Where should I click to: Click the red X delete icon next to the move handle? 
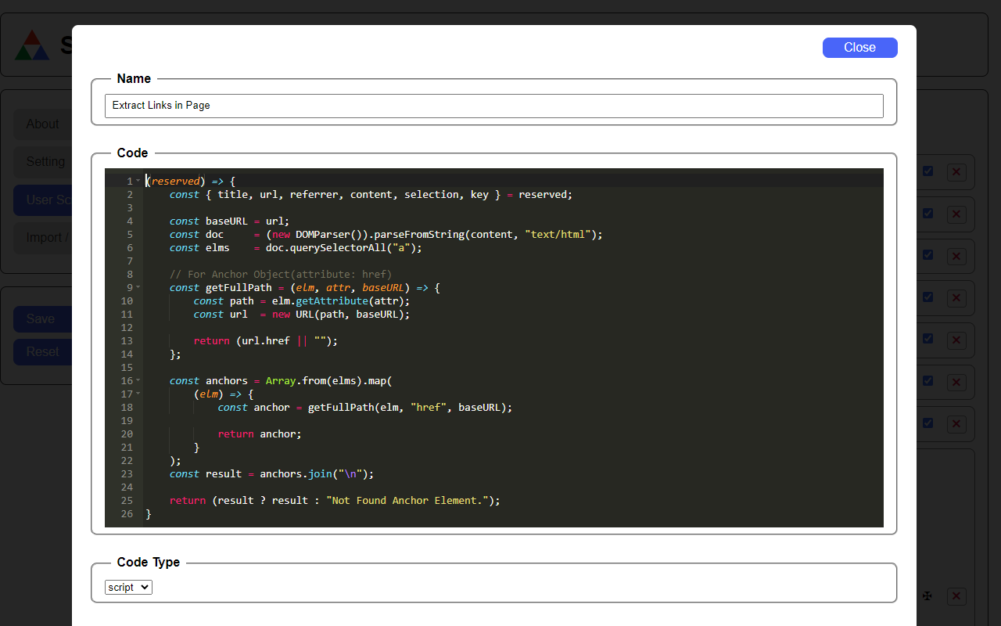[x=956, y=596]
